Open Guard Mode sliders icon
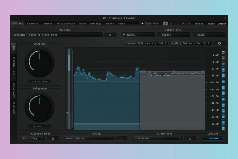Viewport: 238px width, 159px height. pyautogui.click(x=190, y=138)
